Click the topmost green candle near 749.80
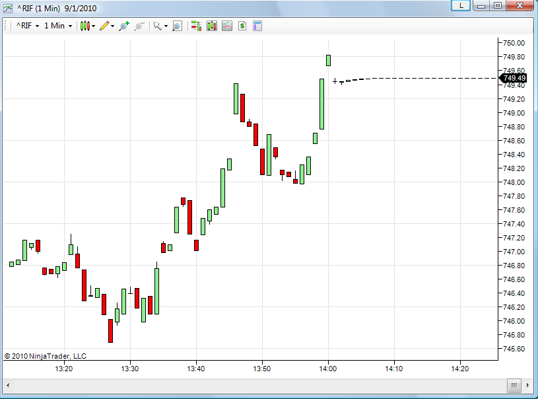538x399 pixels. pos(328,60)
